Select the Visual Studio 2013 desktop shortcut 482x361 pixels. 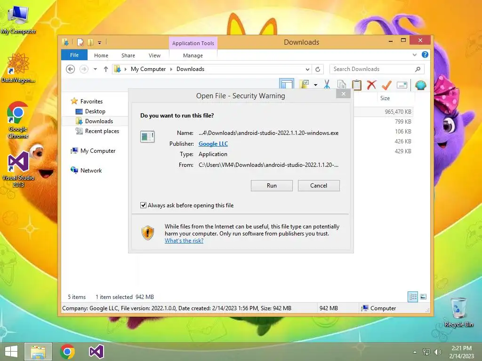click(x=18, y=169)
